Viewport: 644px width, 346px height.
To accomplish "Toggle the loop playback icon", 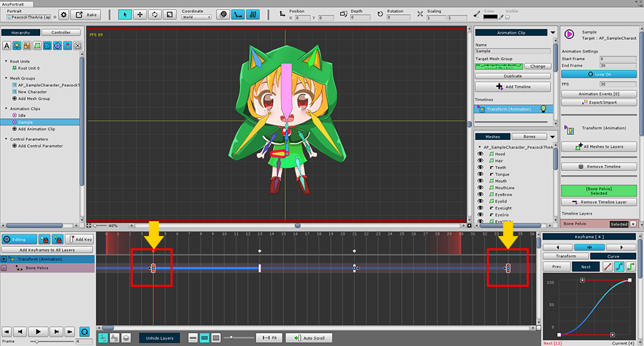I will click(x=84, y=332).
